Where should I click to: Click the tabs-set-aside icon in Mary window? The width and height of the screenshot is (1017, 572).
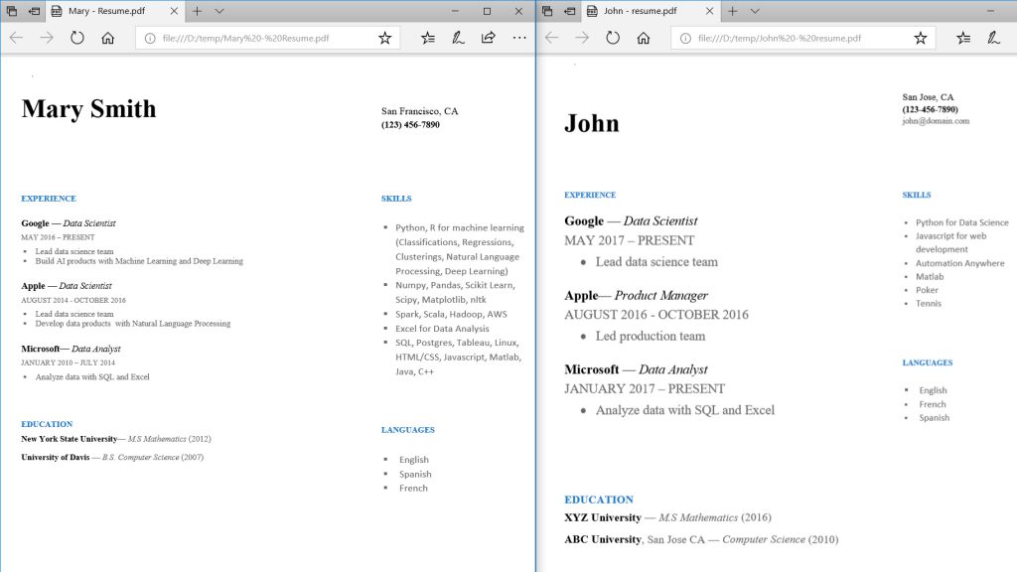tap(12, 11)
